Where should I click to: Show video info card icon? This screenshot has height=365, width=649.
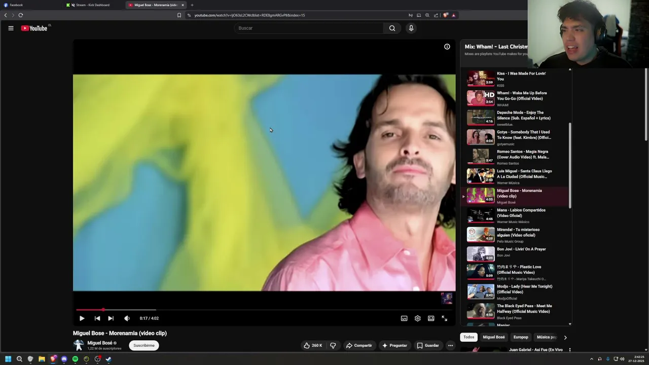[447, 47]
